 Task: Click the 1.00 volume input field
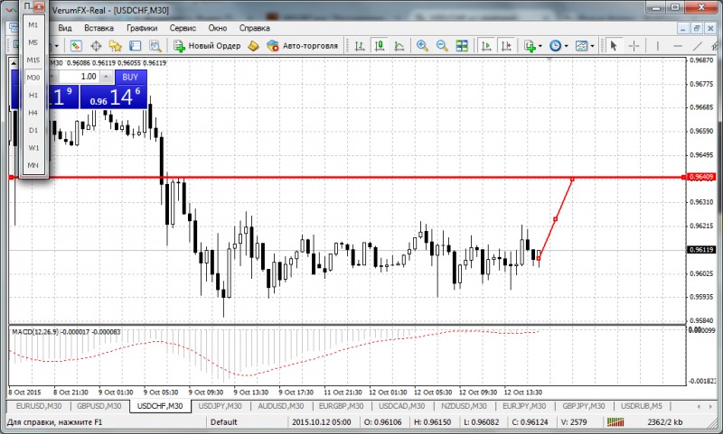click(x=79, y=77)
